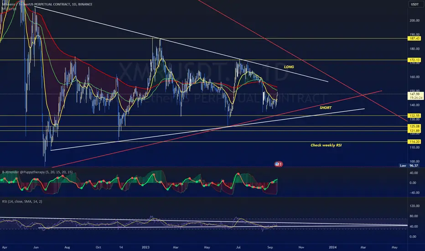Image resolution: width=425 pixels, height=251 pixels.
Task: Click the 19:26:24 bar countdown timer
Action: 415,98
